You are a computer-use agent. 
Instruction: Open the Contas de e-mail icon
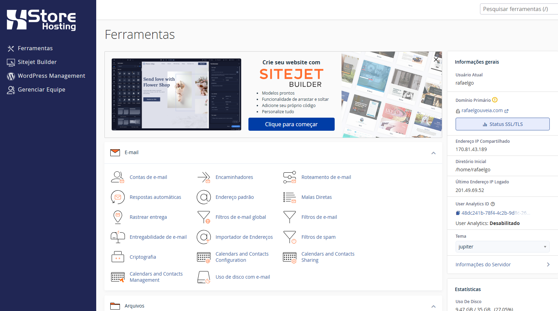click(118, 177)
